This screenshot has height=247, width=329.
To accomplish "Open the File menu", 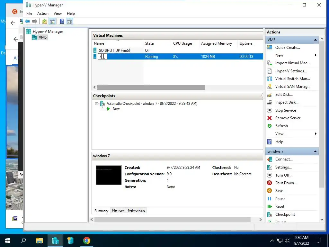I will pyautogui.click(x=29, y=14).
